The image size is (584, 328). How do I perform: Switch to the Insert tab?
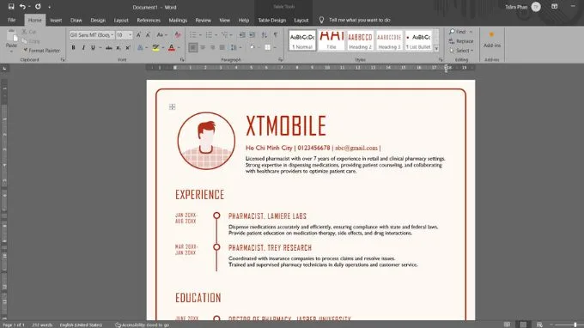(x=56, y=20)
